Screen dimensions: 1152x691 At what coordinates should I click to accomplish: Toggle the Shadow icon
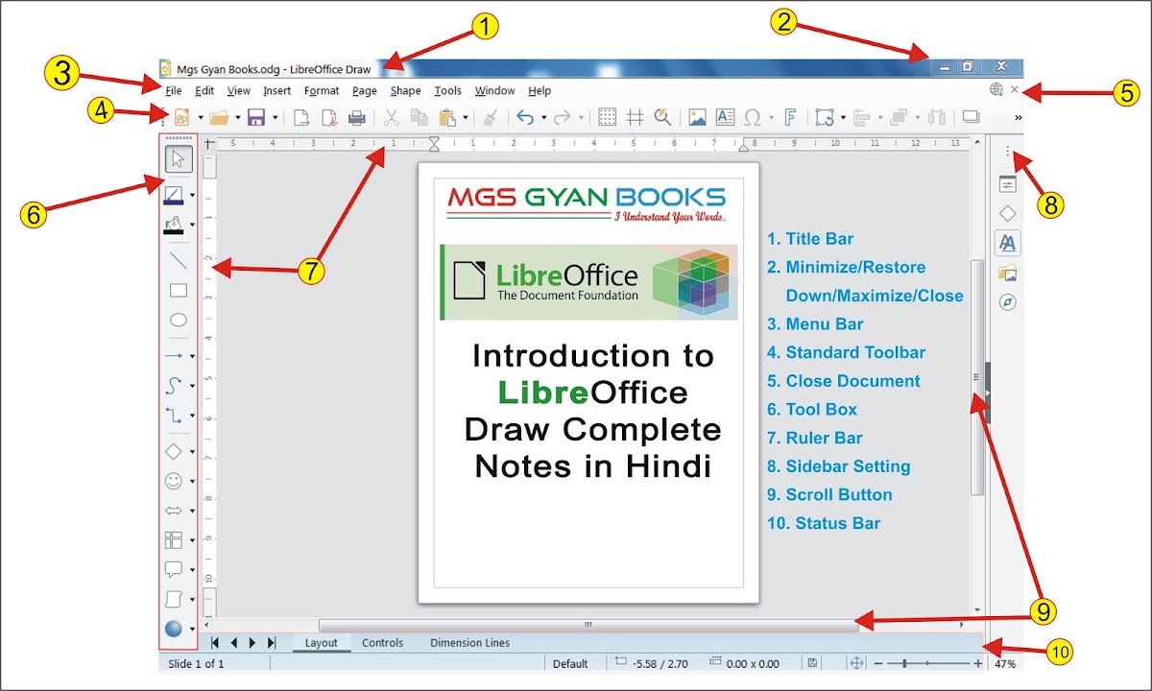[x=971, y=117]
